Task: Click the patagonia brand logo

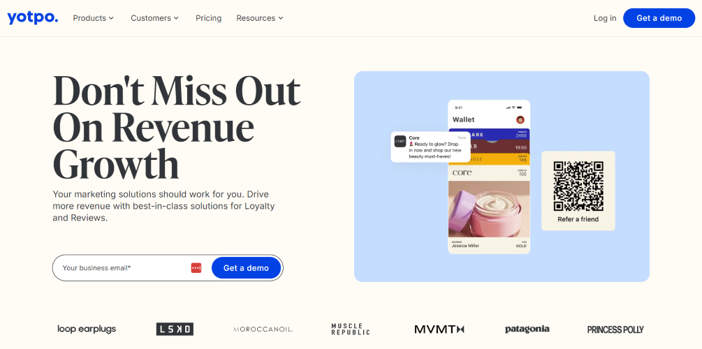Action: point(527,329)
